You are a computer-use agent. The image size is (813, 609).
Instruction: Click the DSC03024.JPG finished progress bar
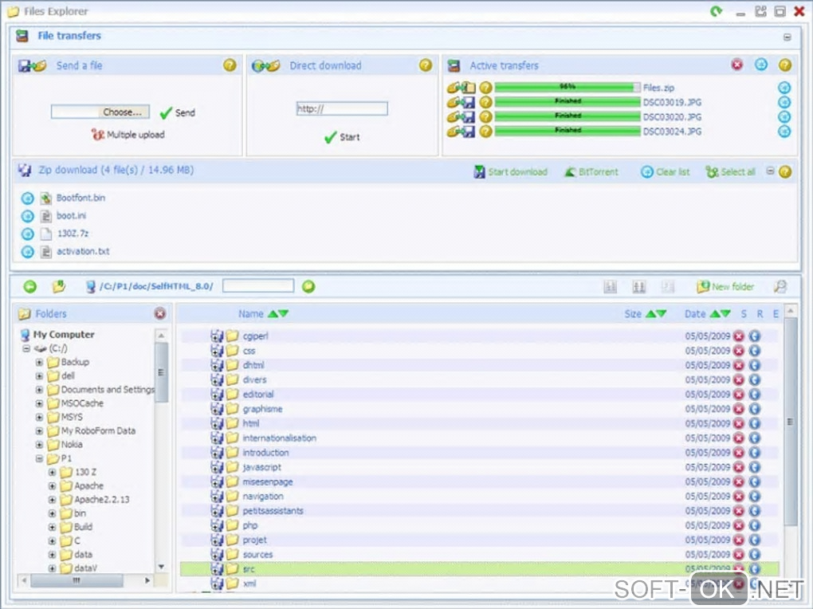tap(568, 131)
